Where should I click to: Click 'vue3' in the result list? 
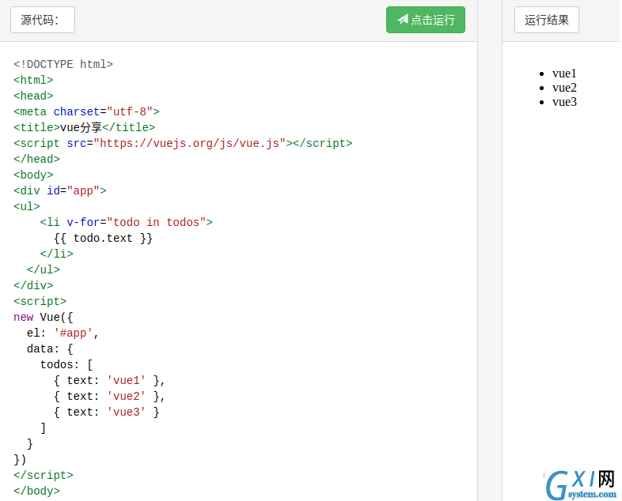(x=564, y=102)
